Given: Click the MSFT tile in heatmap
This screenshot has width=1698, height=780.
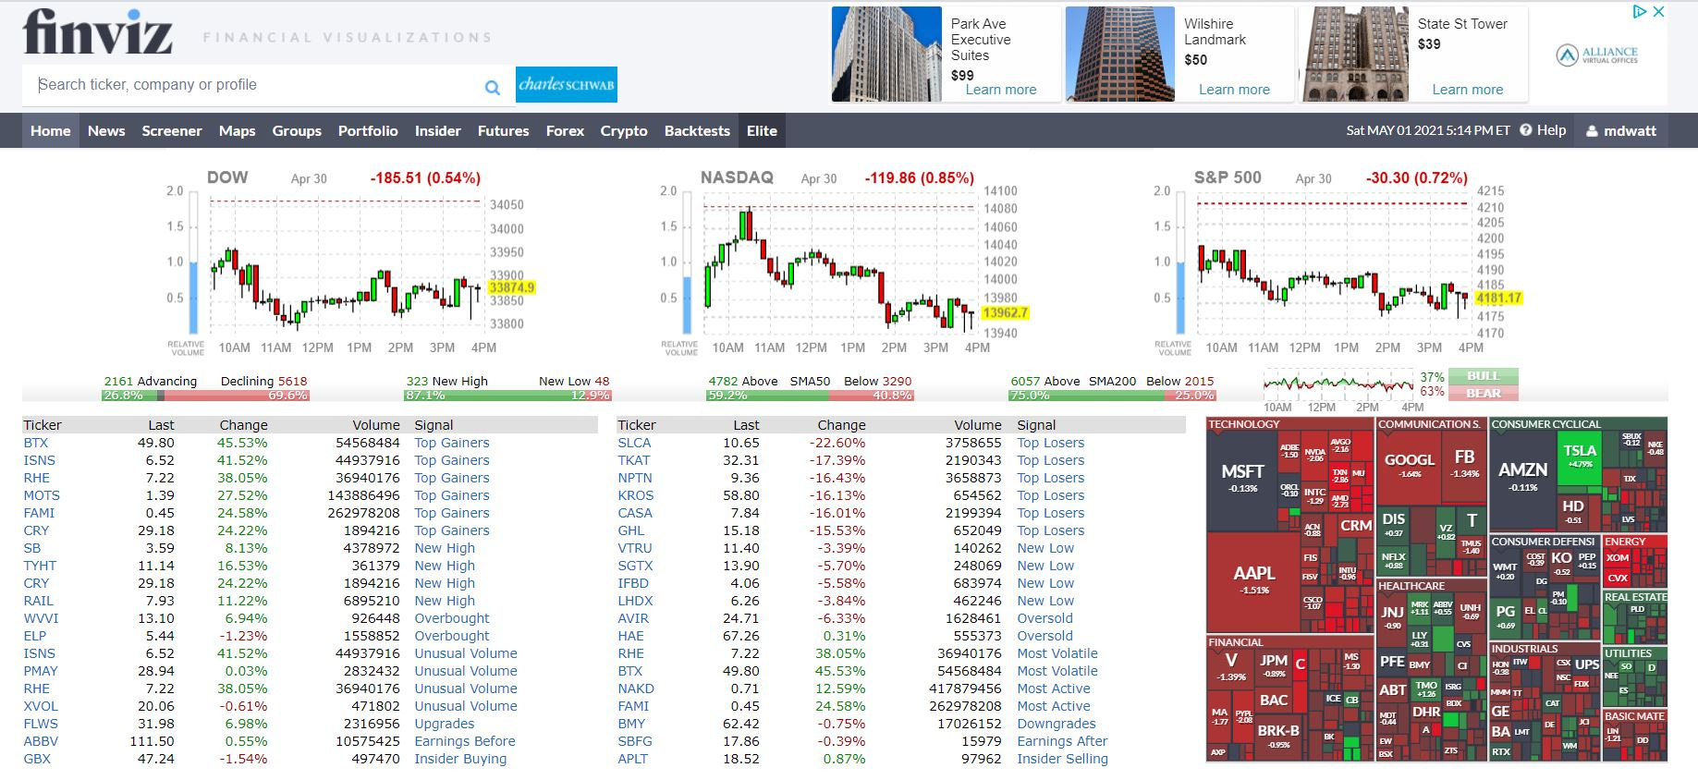Looking at the screenshot, I should tap(1242, 479).
